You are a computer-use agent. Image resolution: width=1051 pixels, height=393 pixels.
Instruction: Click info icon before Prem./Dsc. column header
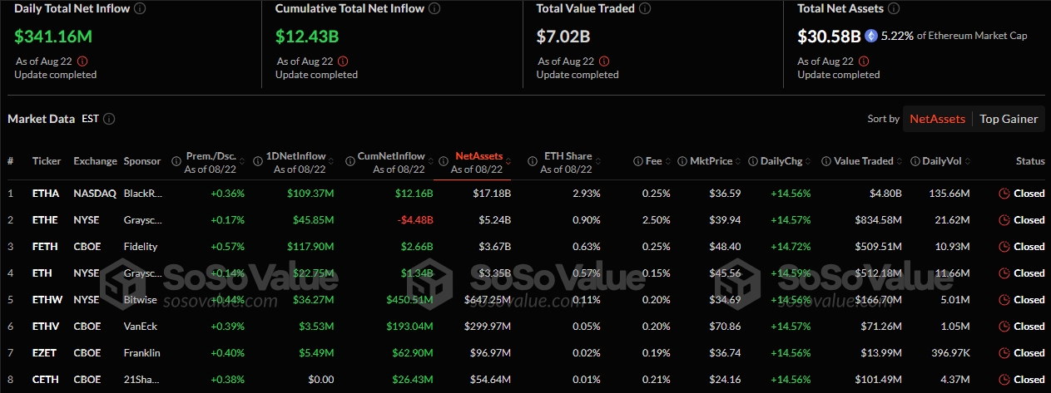176,161
